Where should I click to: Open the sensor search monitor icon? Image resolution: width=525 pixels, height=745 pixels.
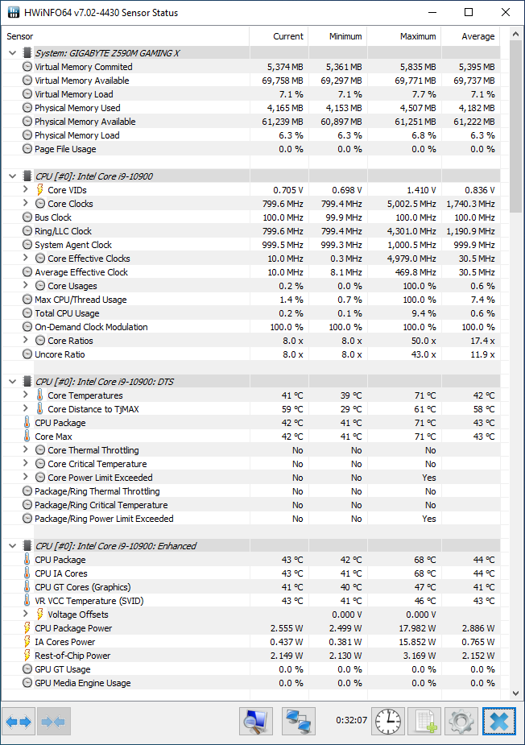[256, 722]
